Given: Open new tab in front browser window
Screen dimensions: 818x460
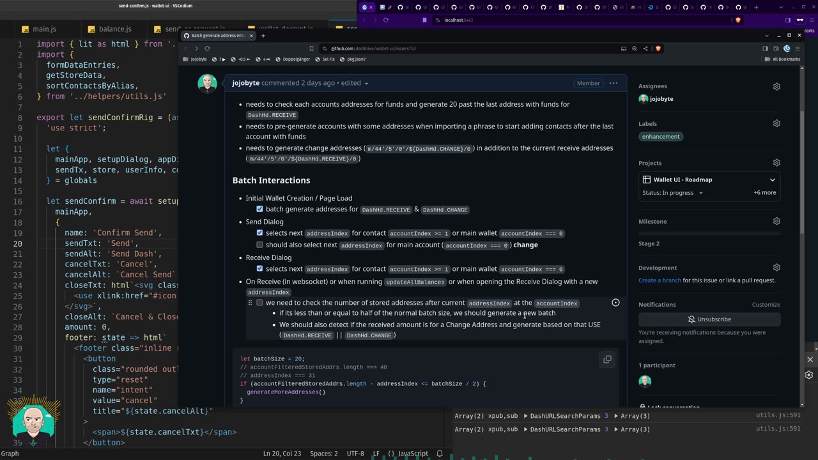Looking at the screenshot, I should (263, 36).
